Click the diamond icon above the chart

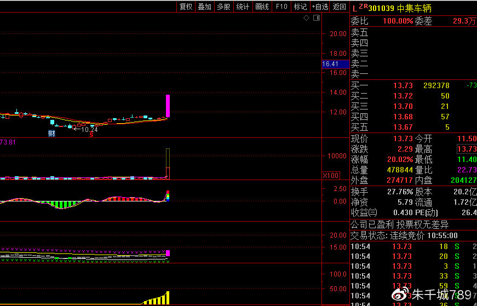(x=307, y=18)
